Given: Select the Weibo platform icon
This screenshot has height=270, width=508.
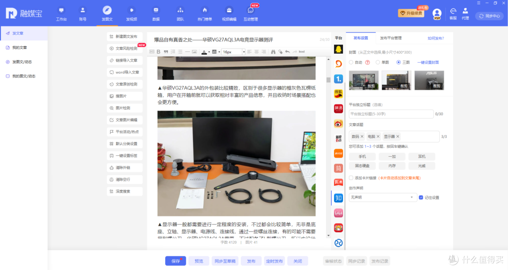Looking at the screenshot, I should (x=339, y=124).
